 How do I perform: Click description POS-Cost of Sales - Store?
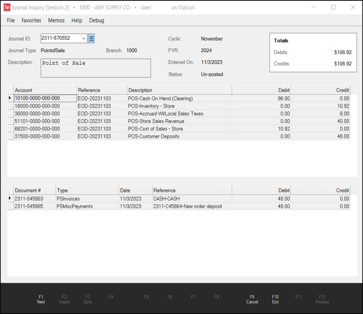(156, 129)
